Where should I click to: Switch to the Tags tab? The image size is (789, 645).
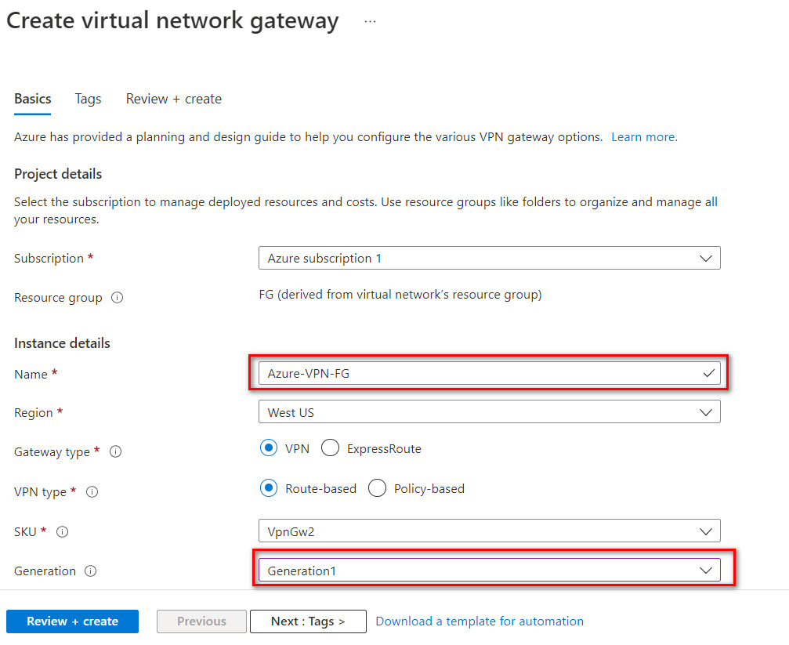(88, 99)
